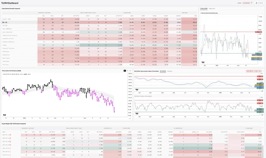The height and width of the screenshot is (158, 266).
Task: Select the Financial Services row
Action: coord(99,48)
